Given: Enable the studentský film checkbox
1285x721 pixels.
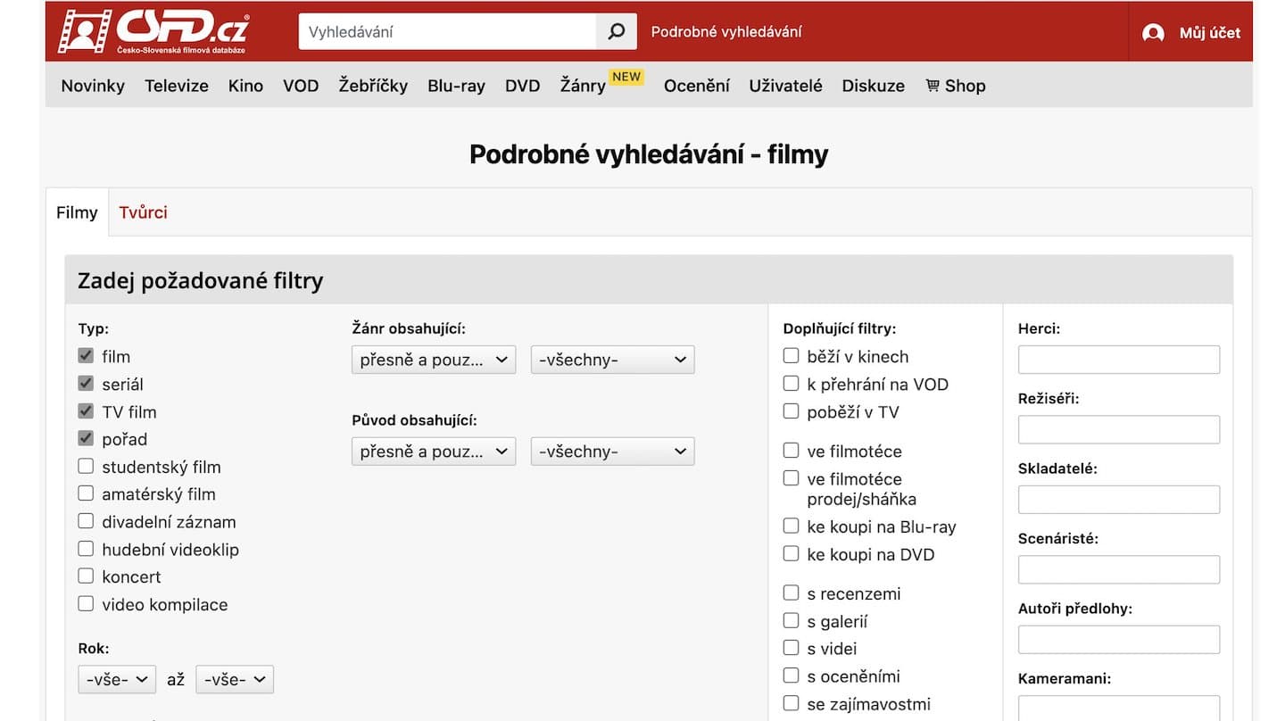Looking at the screenshot, I should pyautogui.click(x=86, y=466).
